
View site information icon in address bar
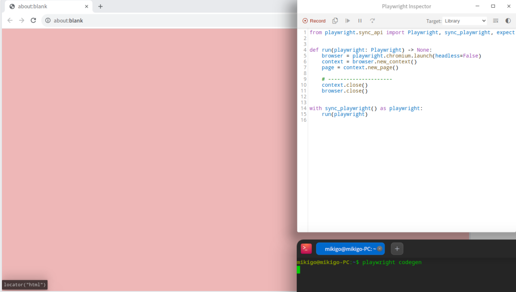tap(48, 21)
